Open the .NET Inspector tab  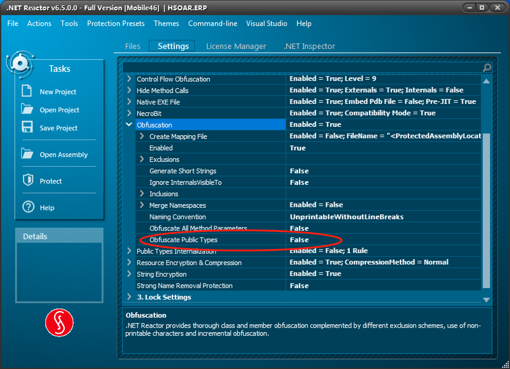pyautogui.click(x=309, y=46)
